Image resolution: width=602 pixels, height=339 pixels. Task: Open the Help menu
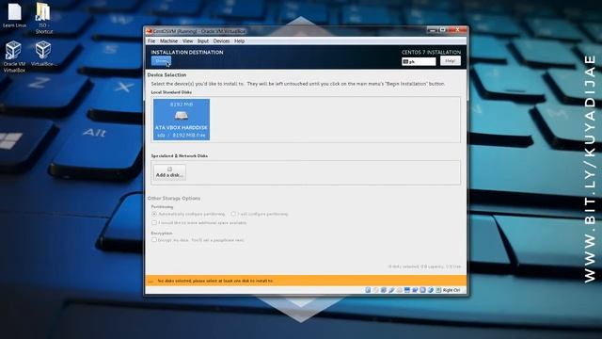click(239, 41)
